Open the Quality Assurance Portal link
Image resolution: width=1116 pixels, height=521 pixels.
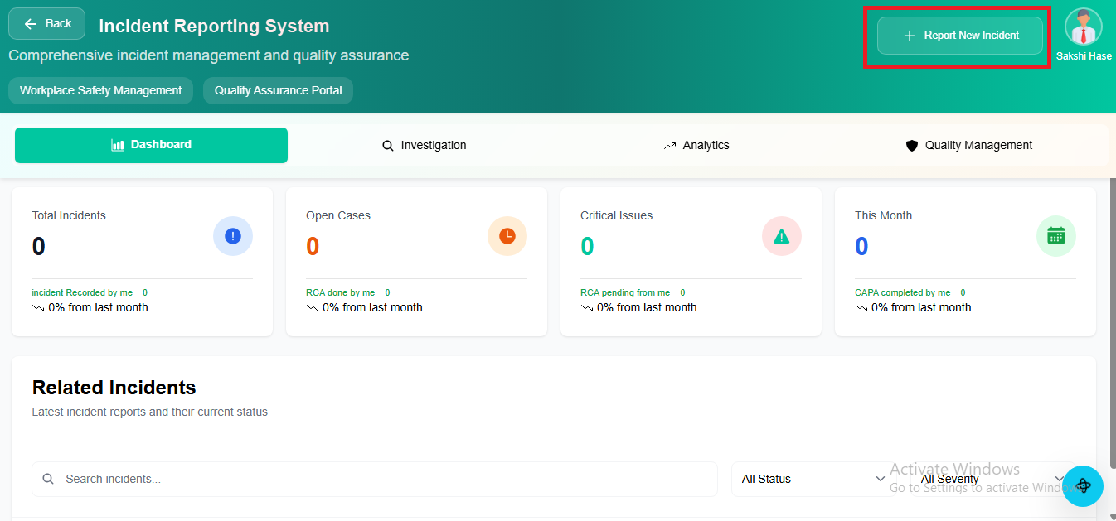tap(278, 91)
